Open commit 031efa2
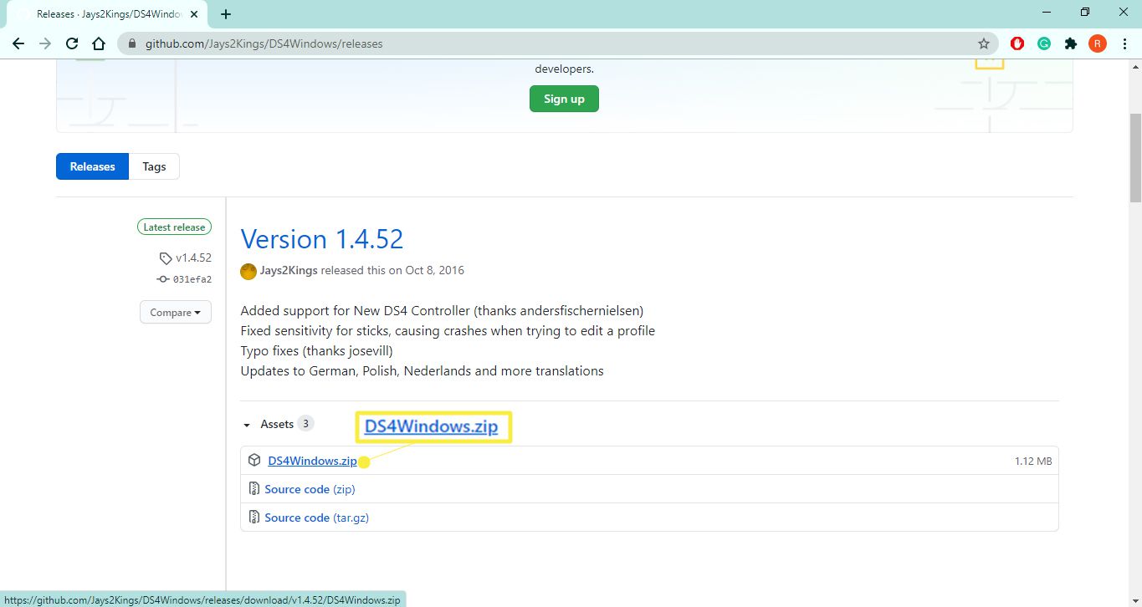1142x607 pixels. (184, 279)
